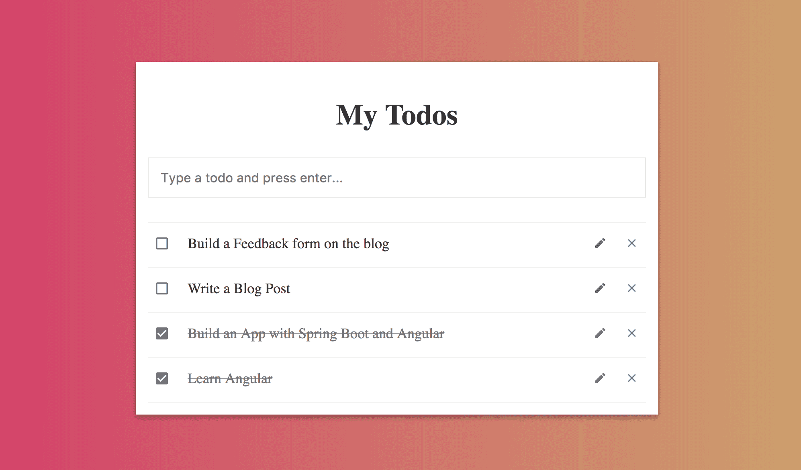
Task: Focus the 'Type a todo' input field
Action: click(x=396, y=178)
